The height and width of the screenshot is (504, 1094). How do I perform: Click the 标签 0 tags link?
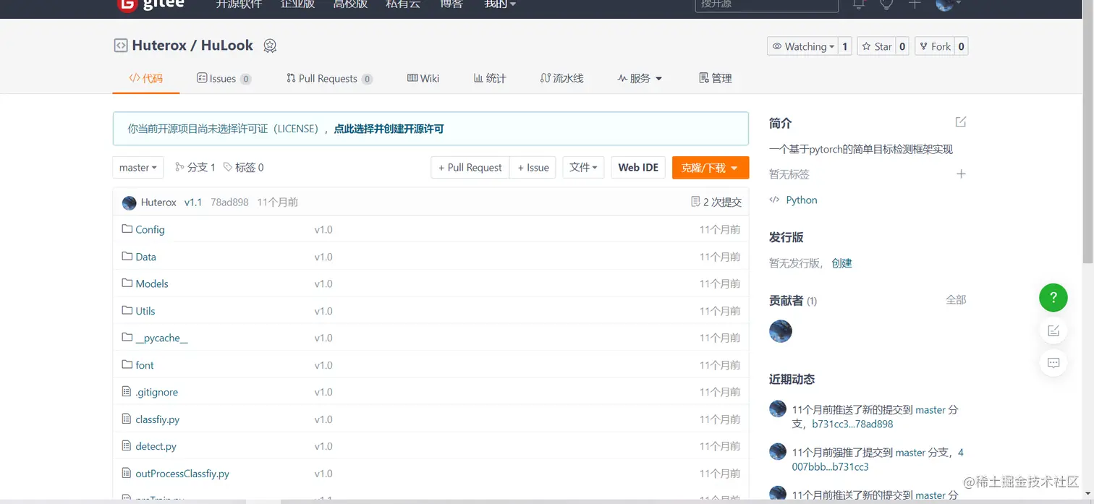point(243,167)
